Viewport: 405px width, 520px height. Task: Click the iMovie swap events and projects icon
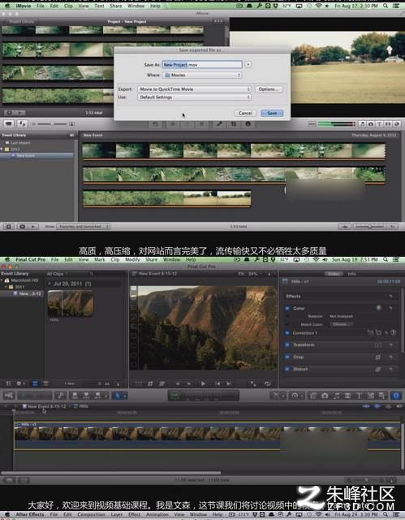click(x=22, y=123)
